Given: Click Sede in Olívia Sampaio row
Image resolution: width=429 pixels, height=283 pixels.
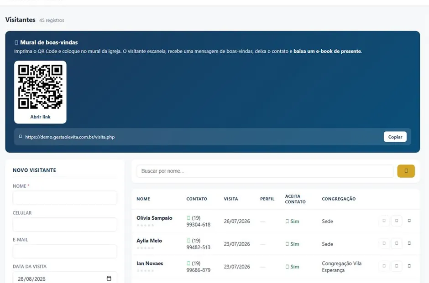Looking at the screenshot, I should [327, 221].
